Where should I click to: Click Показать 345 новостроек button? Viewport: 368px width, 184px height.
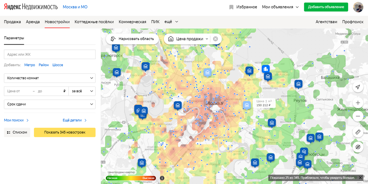point(65,132)
